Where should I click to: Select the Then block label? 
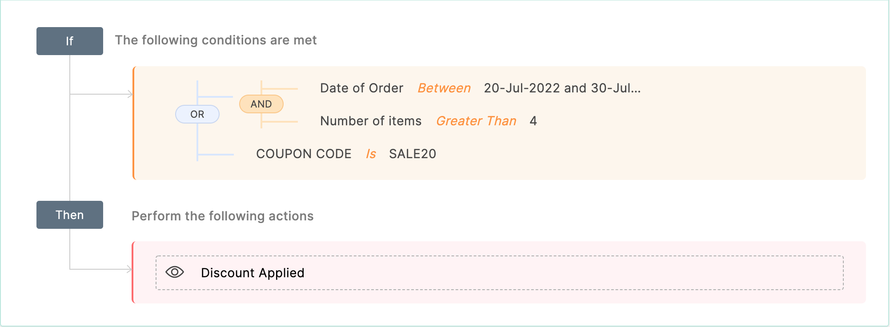pos(70,215)
